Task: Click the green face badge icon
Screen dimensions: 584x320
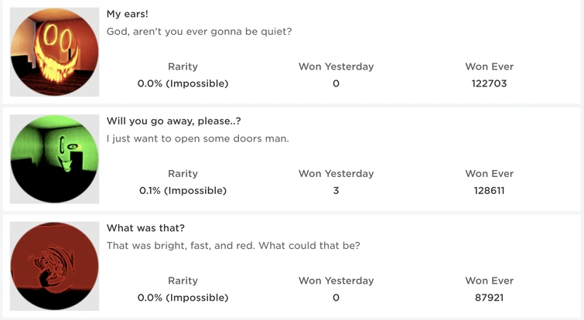Action: tap(55, 158)
